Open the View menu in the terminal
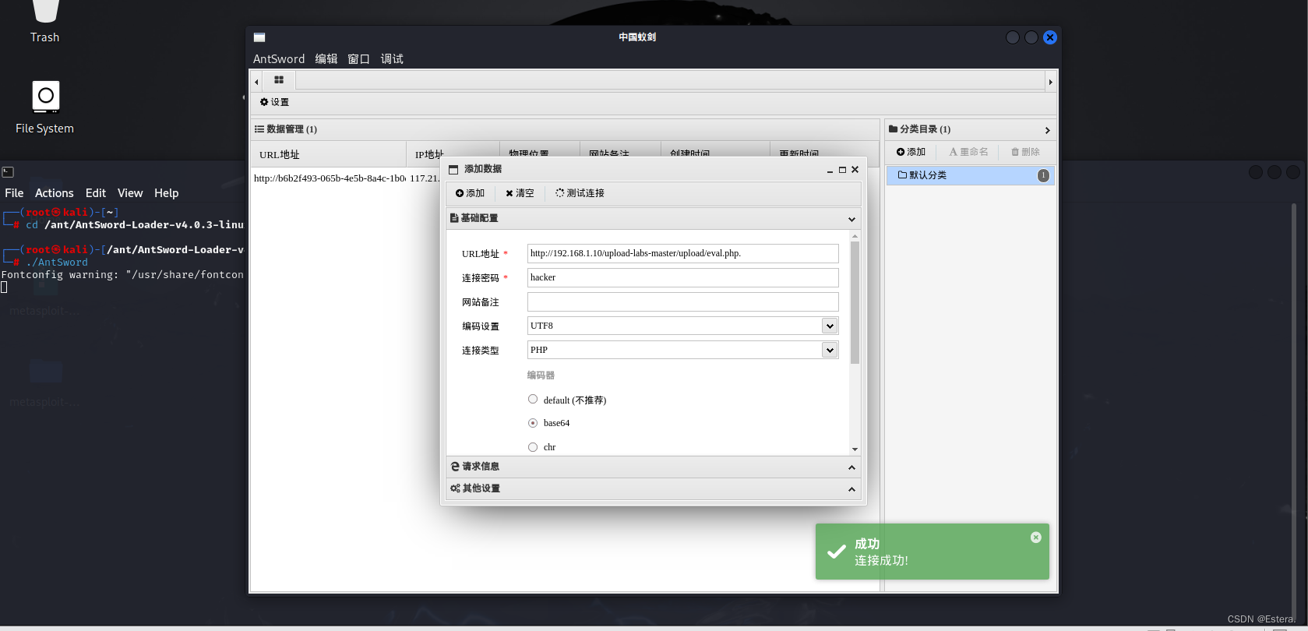Image resolution: width=1308 pixels, height=631 pixels. click(x=130, y=193)
